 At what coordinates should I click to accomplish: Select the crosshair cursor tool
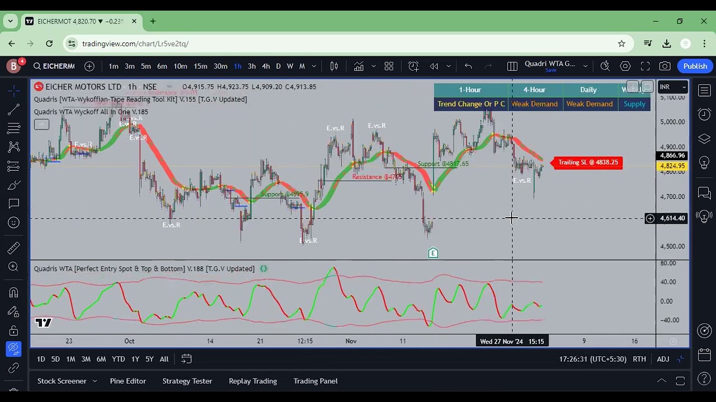coord(14,90)
